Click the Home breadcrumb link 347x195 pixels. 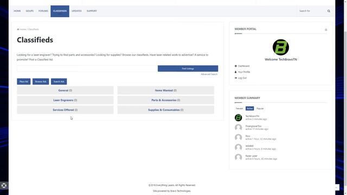click(x=23, y=29)
